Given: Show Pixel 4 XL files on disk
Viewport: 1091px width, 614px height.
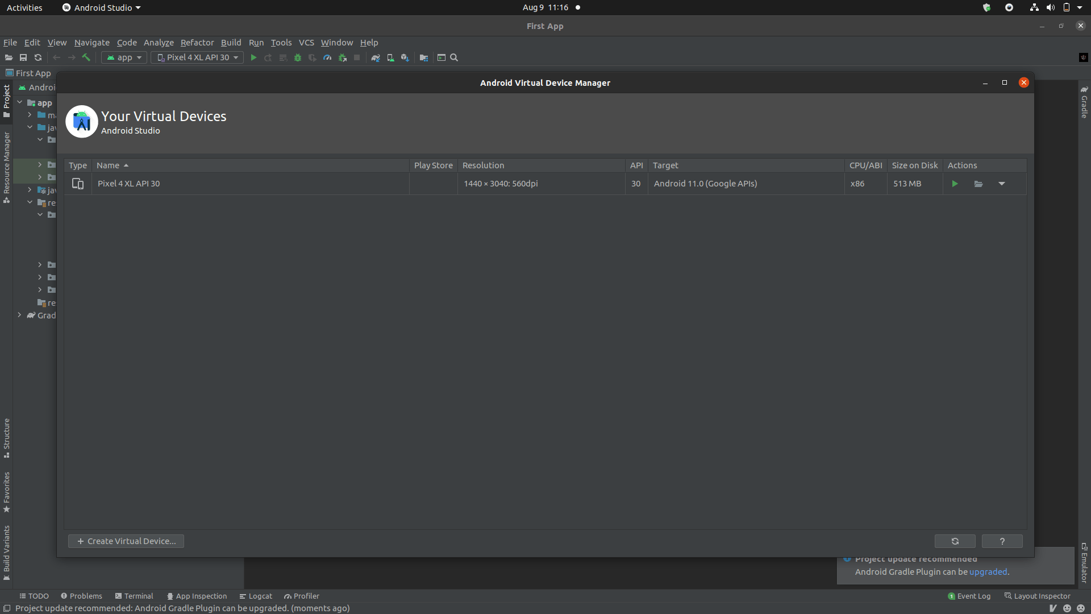Looking at the screenshot, I should (978, 184).
